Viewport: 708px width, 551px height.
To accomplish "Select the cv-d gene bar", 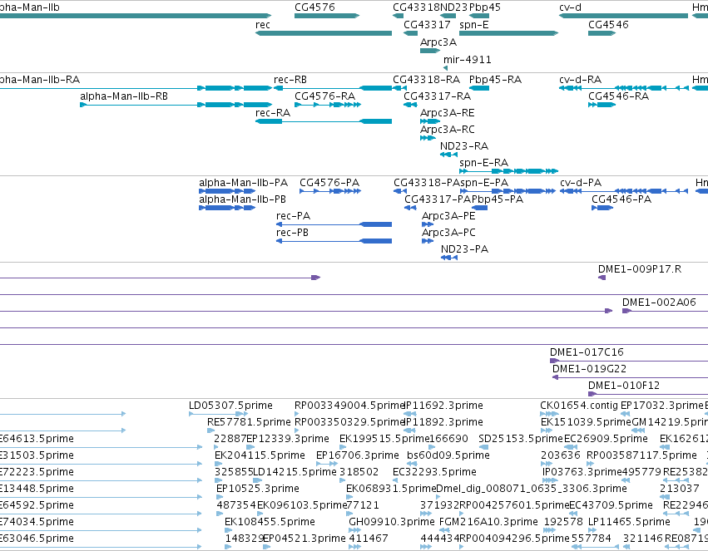I will [623, 16].
